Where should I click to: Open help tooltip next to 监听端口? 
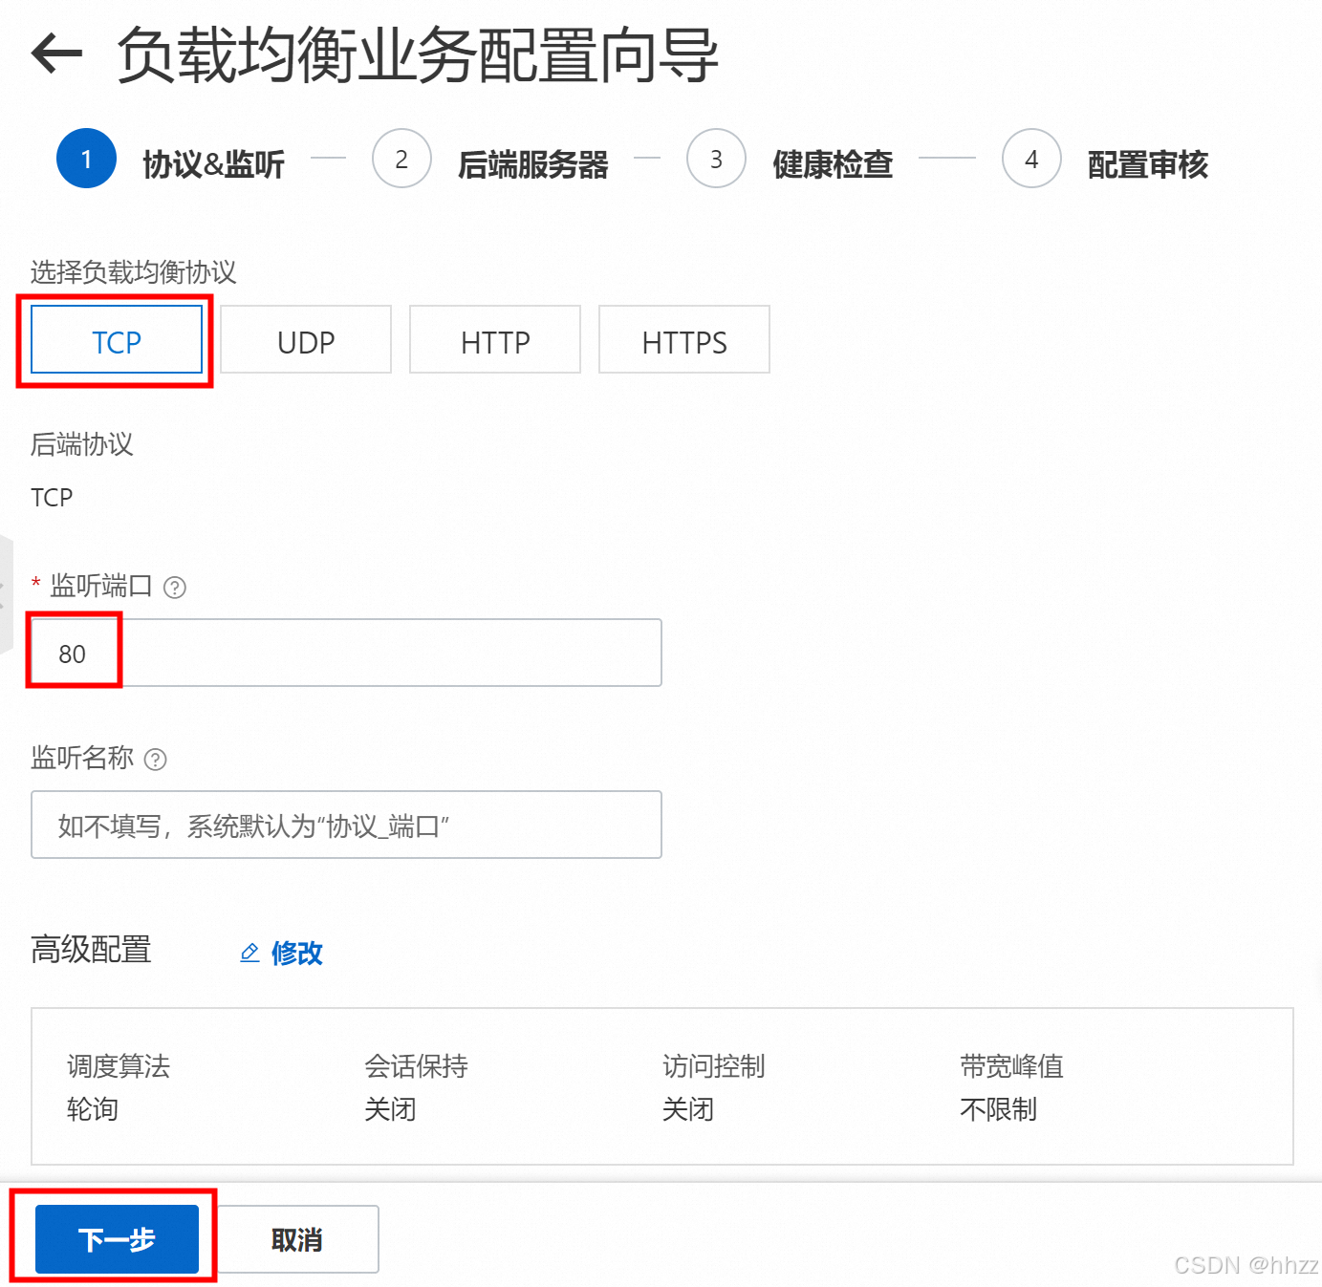pyautogui.click(x=175, y=588)
